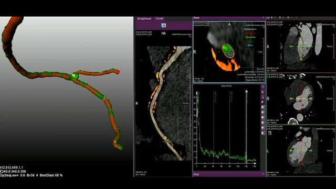Image resolution: width=336 pixels, height=189 pixels.
Task: Click the graph position marker at 120
Action: pyautogui.click(x=246, y=92)
